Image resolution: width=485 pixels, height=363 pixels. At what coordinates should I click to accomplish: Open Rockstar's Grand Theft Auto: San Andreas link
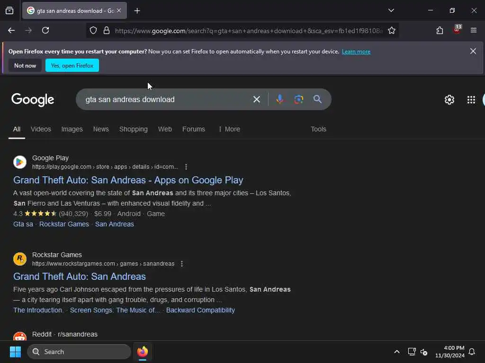(80, 276)
